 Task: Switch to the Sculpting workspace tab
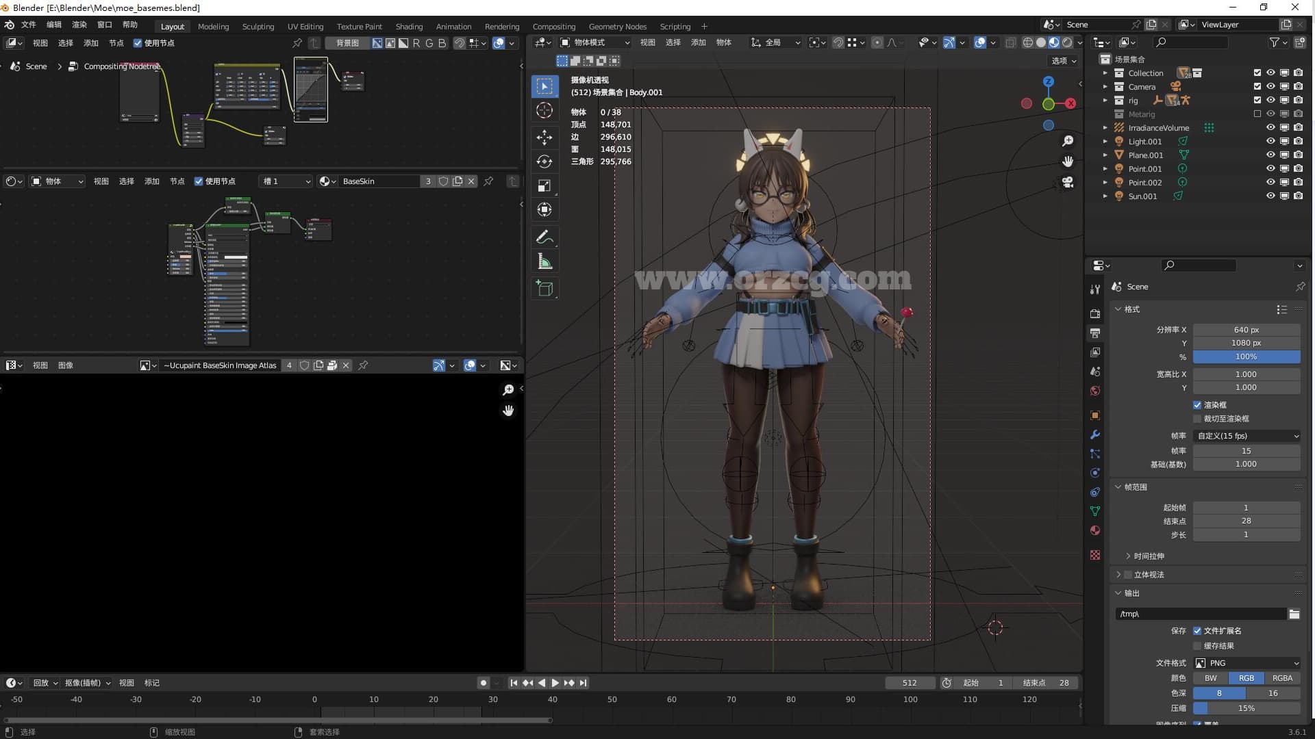point(258,27)
